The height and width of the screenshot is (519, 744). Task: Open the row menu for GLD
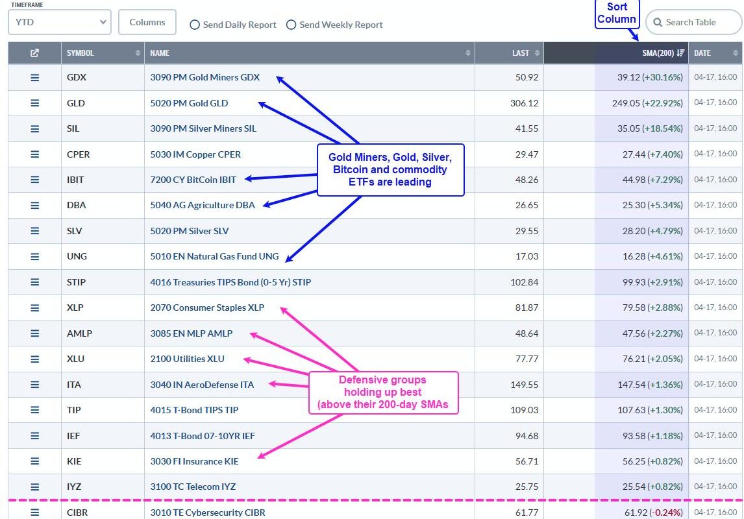coord(34,103)
